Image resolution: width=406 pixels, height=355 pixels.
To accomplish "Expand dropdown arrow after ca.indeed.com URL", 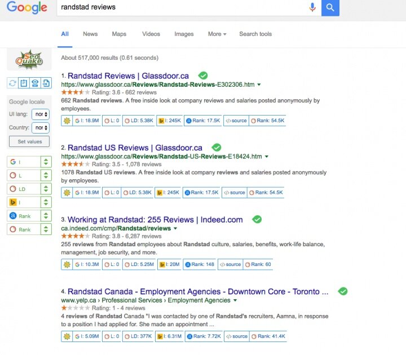I will click(175, 228).
